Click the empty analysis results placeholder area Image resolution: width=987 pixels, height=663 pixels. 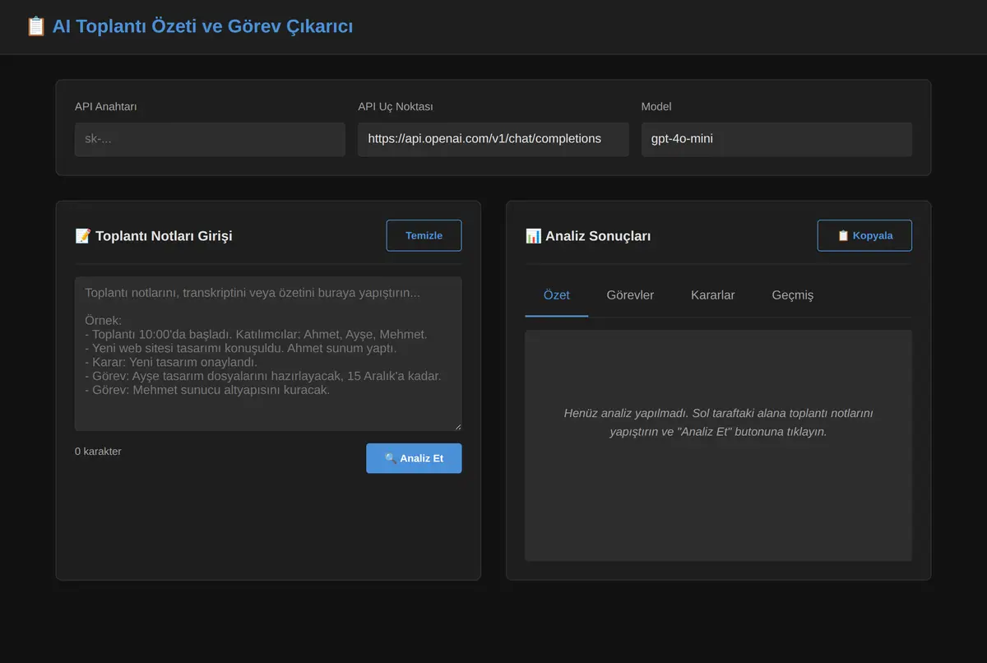tap(718, 446)
